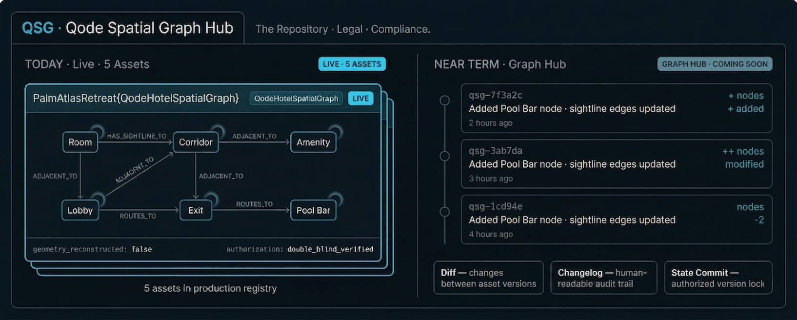Screen dimensions: 797x320
Task: Click the '+ nodes' change label
Action: (x=746, y=96)
